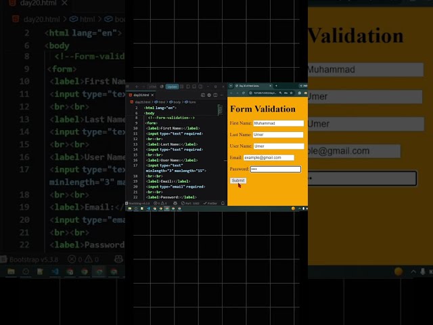Image resolution: width=433 pixels, height=325 pixels.
Task: Click the browser address bar
Action: (x=264, y=93)
